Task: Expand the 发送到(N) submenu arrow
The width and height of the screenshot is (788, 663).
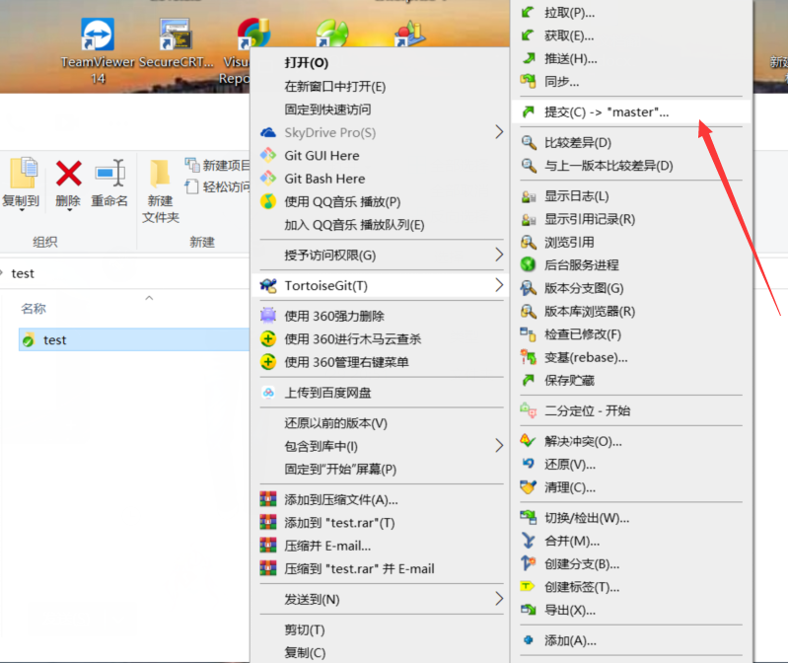Action: (x=498, y=599)
